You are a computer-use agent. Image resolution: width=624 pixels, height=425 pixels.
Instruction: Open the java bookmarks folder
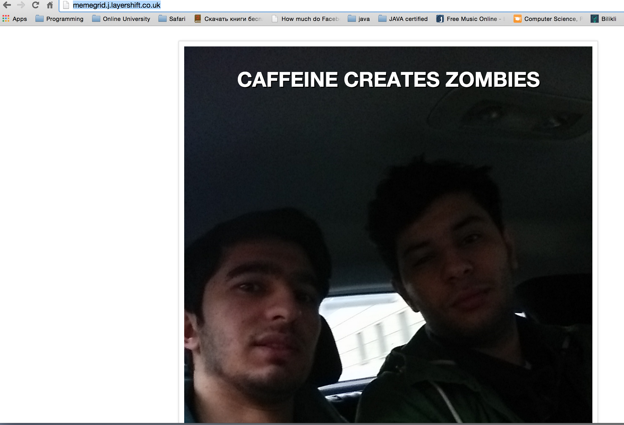click(x=359, y=19)
